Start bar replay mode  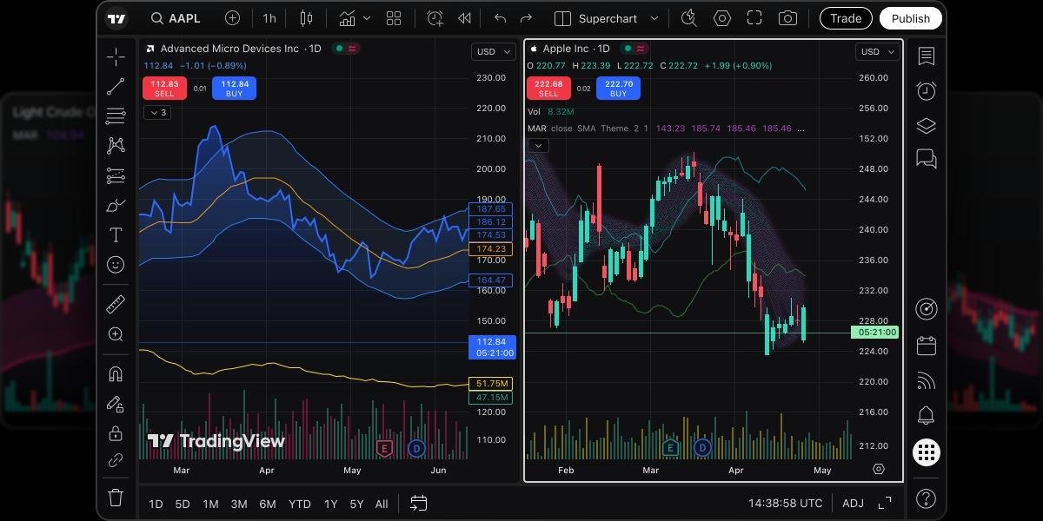click(x=465, y=18)
